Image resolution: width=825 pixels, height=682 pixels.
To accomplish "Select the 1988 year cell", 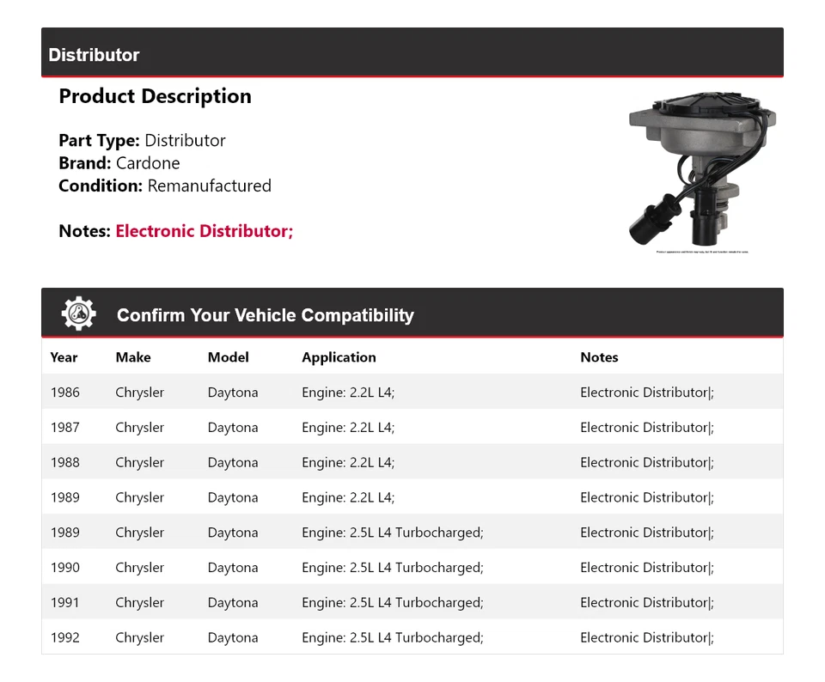I will pos(65,462).
